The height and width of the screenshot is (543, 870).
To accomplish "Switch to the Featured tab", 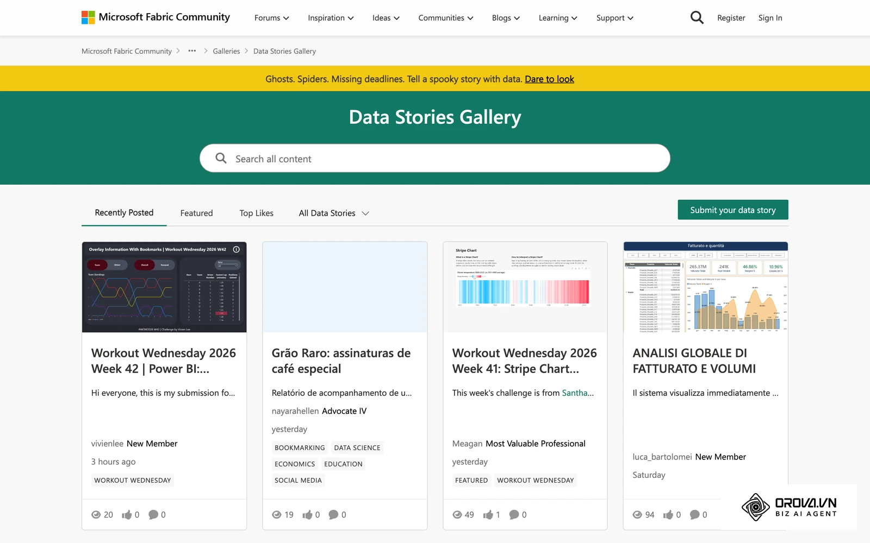I will click(x=196, y=213).
